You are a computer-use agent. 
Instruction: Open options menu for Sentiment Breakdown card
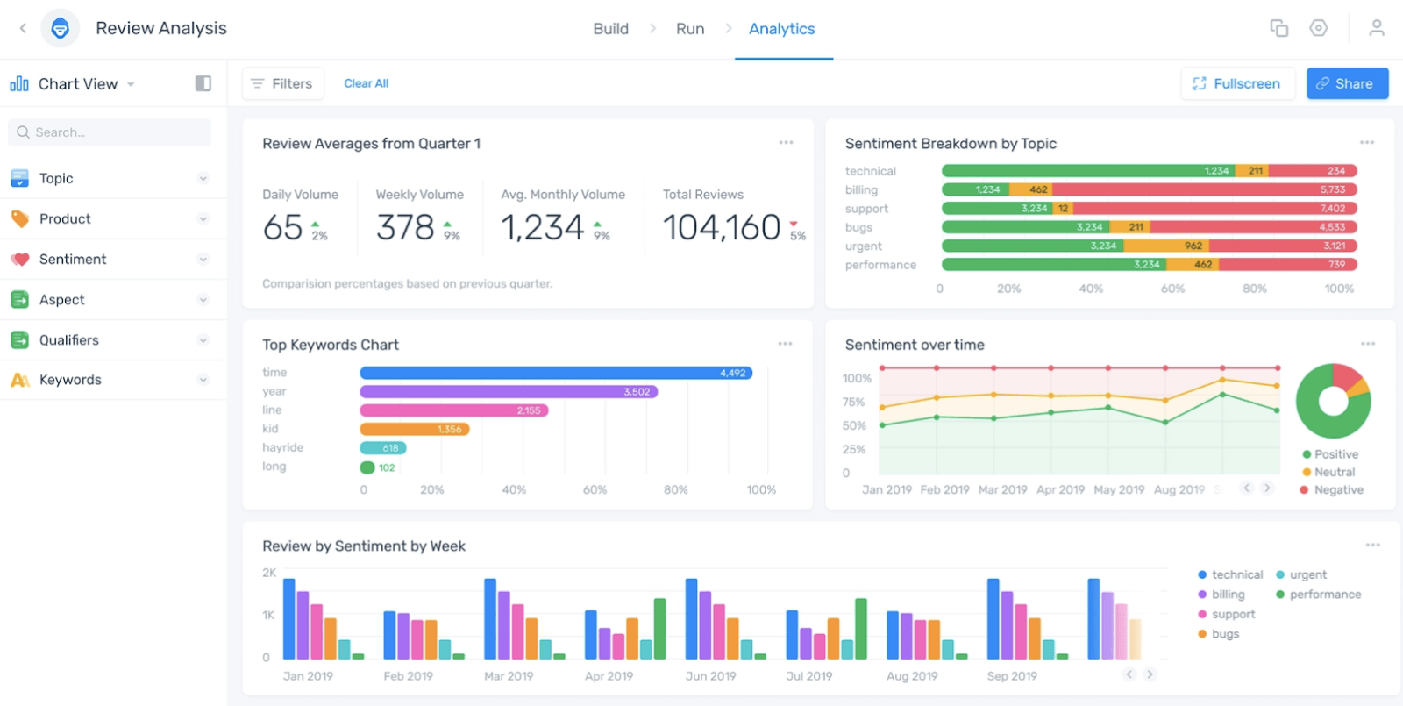coord(1366,142)
